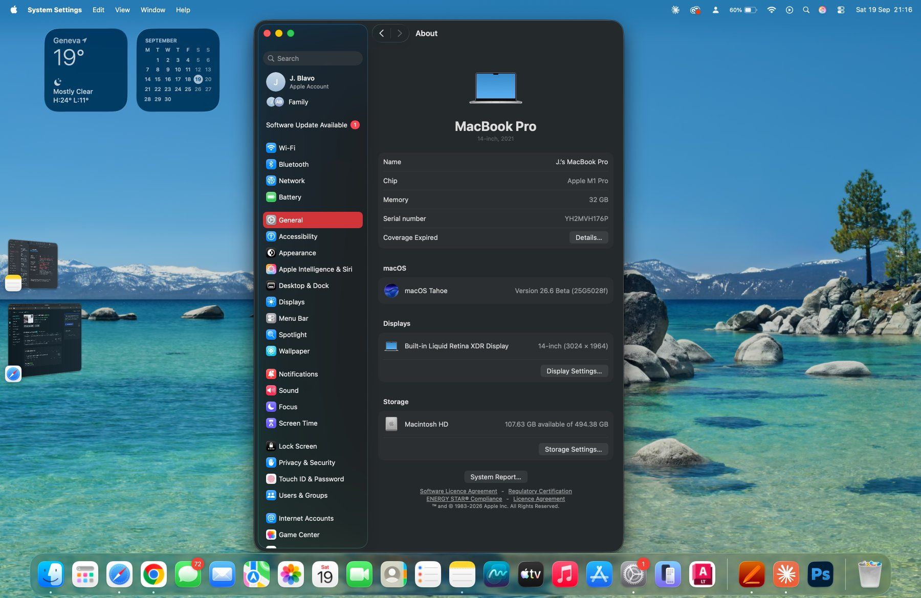Click Display Settings... button

574,371
